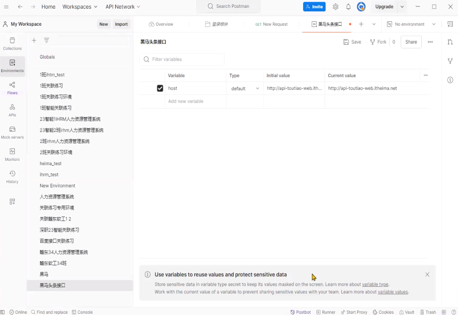Add a new tab with plus icon
This screenshot has width=458, height=315.
click(361, 24)
